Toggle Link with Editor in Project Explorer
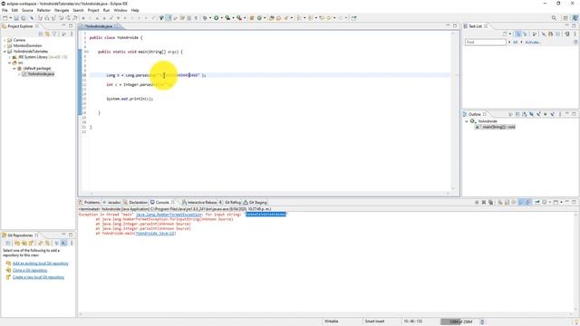 pyautogui.click(x=47, y=34)
